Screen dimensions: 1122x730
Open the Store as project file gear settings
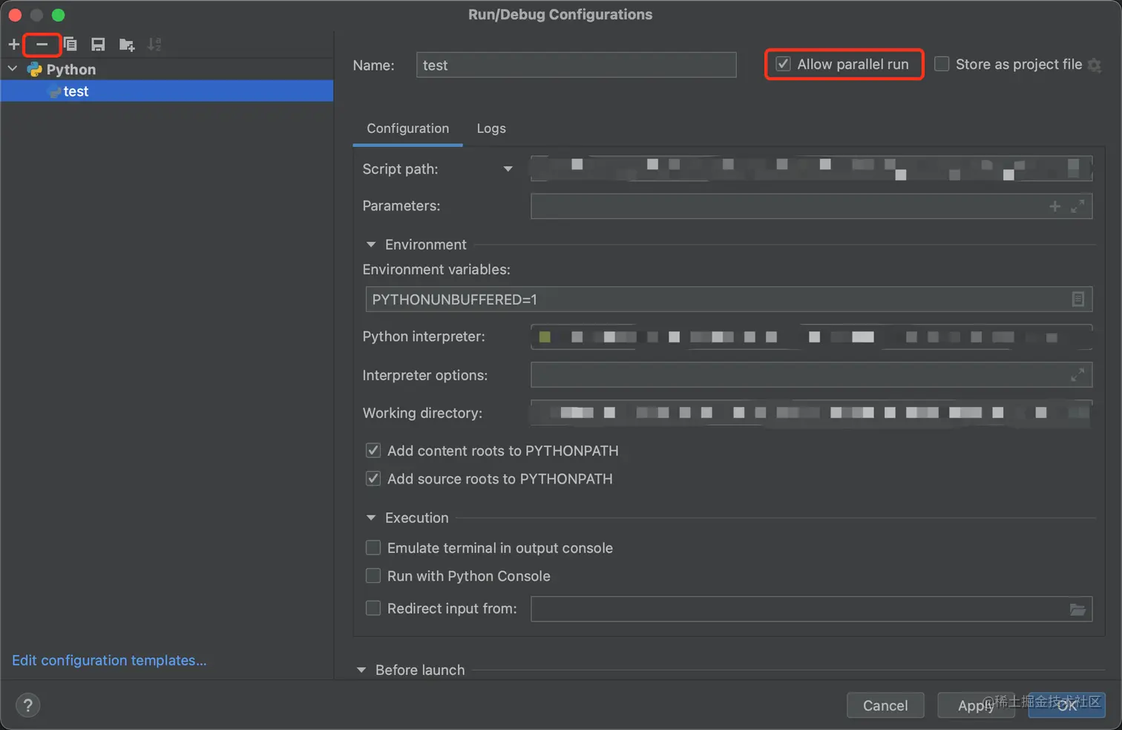1095,65
